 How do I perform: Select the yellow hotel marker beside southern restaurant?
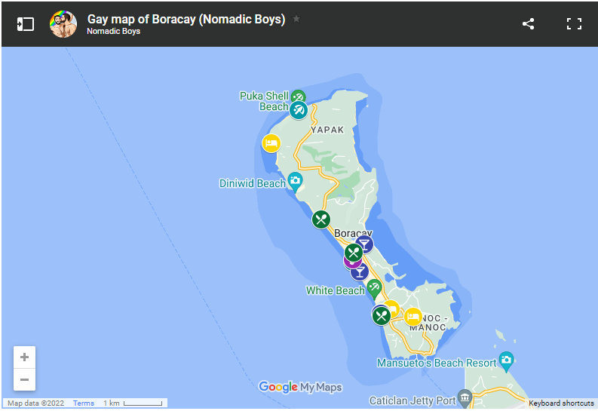pyautogui.click(x=394, y=307)
